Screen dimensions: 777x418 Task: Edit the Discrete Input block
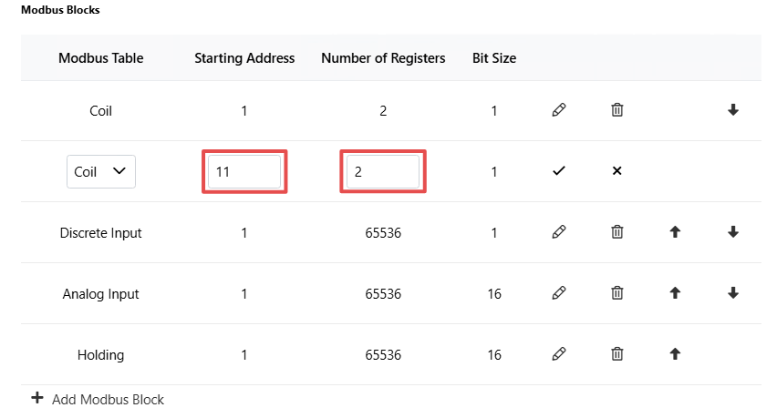click(x=559, y=232)
